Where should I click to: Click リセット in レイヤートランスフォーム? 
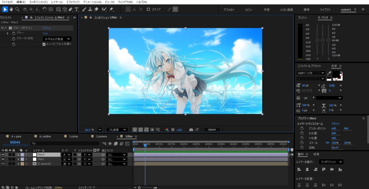coord(335,124)
